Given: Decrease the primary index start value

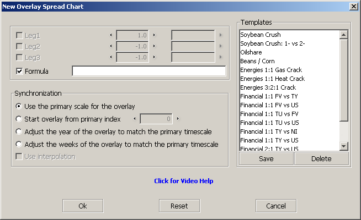Looking at the screenshot, I should [x=135, y=119].
